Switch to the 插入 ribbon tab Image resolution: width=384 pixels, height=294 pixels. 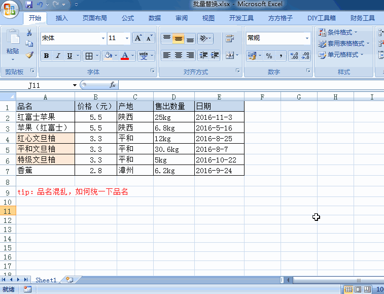tap(61, 18)
